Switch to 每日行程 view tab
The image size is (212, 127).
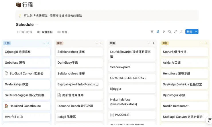click(25, 32)
